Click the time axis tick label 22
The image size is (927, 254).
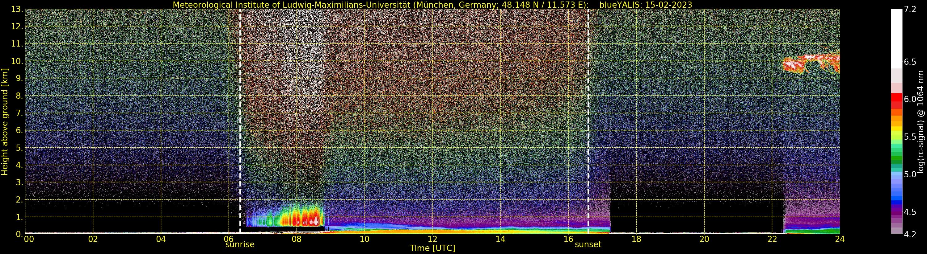[x=772, y=239]
